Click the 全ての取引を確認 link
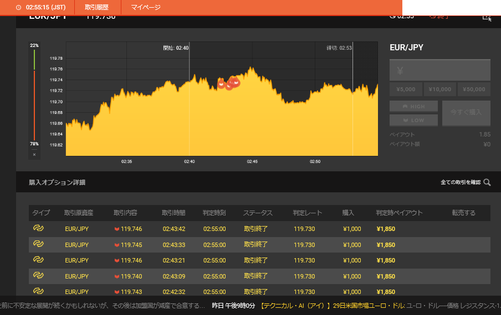This screenshot has width=501, height=315. coord(460,182)
